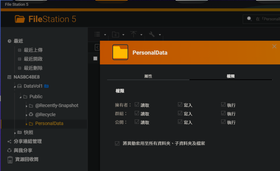
Task: Toggle owner 讀取 permission checkbox
Action: pyautogui.click(x=137, y=104)
